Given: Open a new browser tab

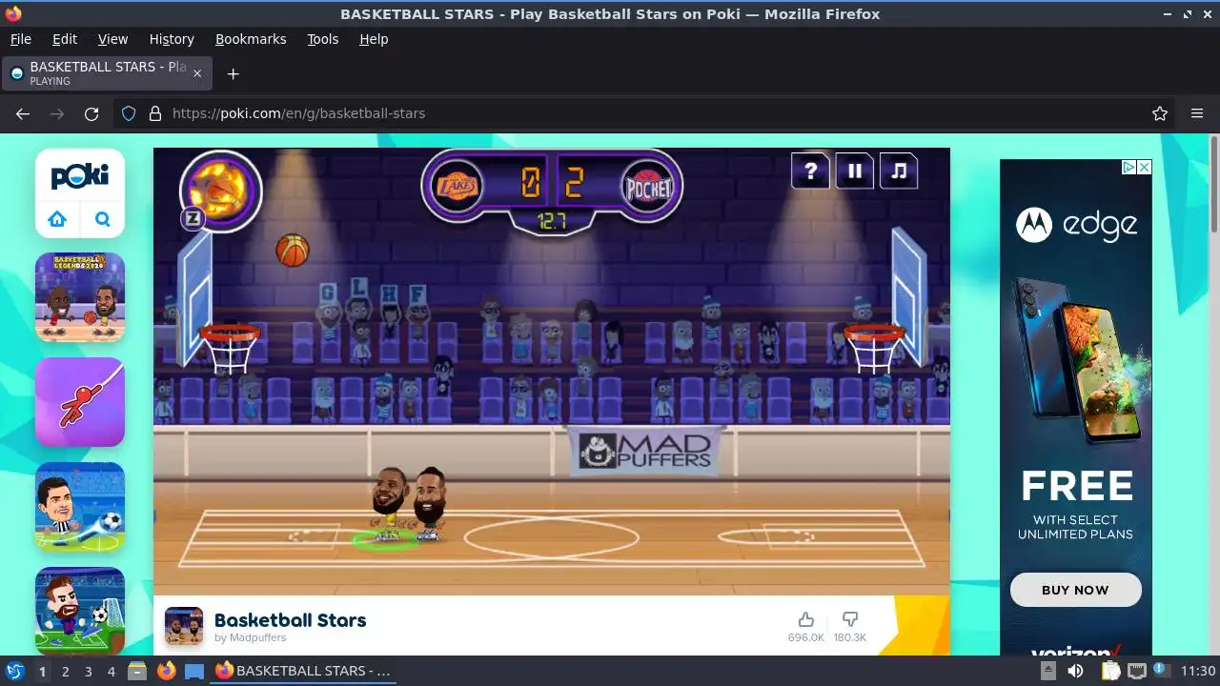Looking at the screenshot, I should (233, 73).
